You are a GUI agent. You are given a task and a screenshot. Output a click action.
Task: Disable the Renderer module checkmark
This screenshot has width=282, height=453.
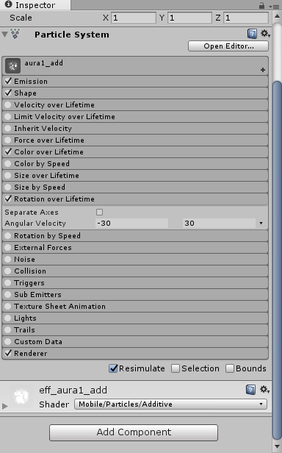coord(8,353)
